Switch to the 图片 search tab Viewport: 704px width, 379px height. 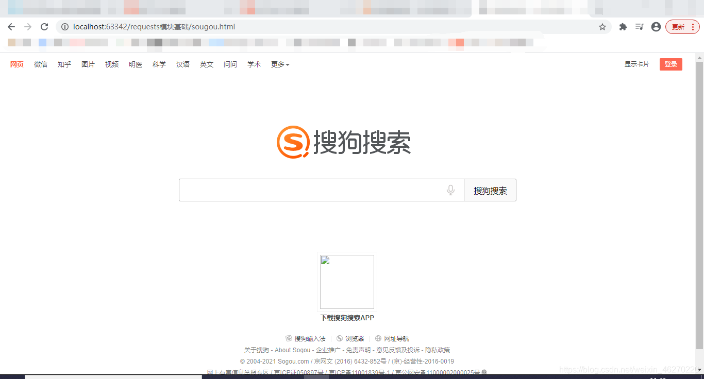coord(88,64)
